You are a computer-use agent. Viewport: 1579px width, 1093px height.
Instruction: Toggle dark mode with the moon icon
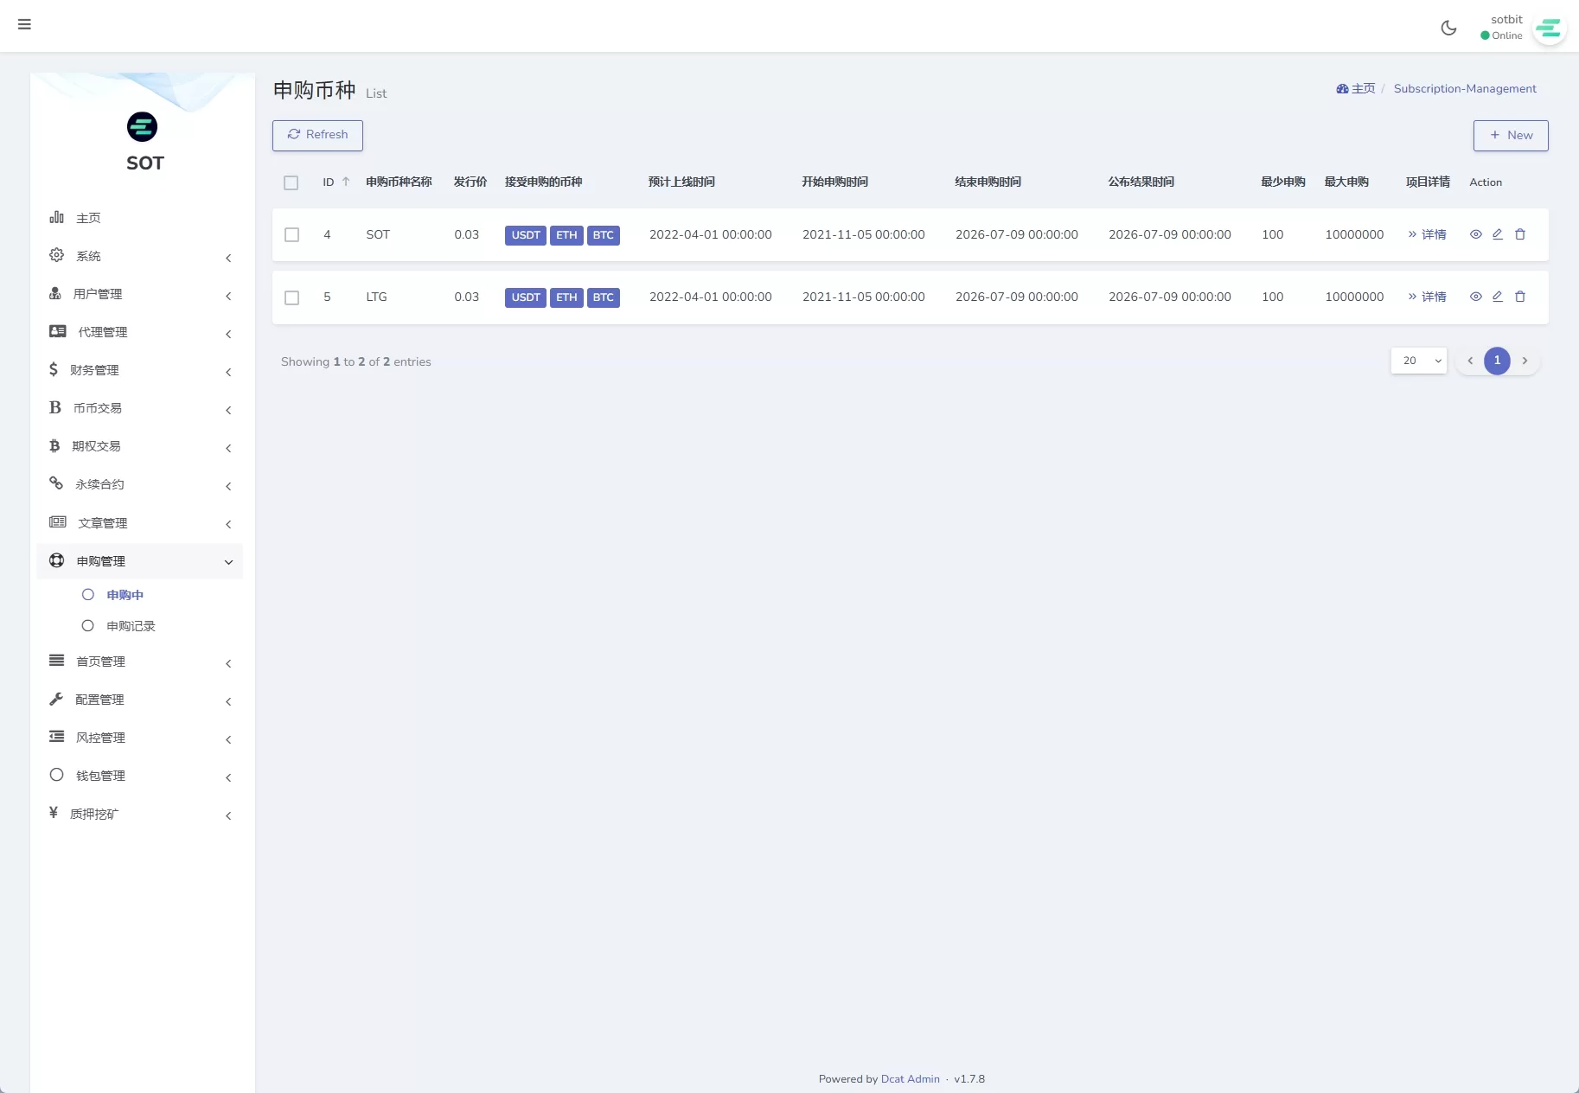(1448, 27)
